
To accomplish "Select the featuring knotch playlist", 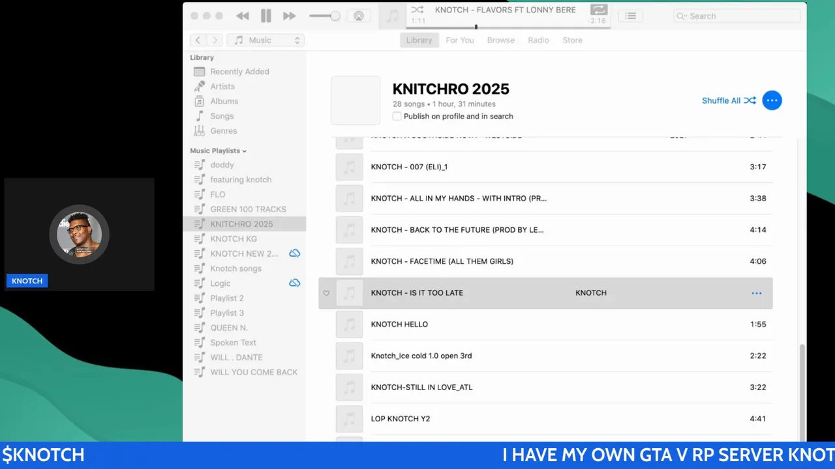I will [241, 180].
